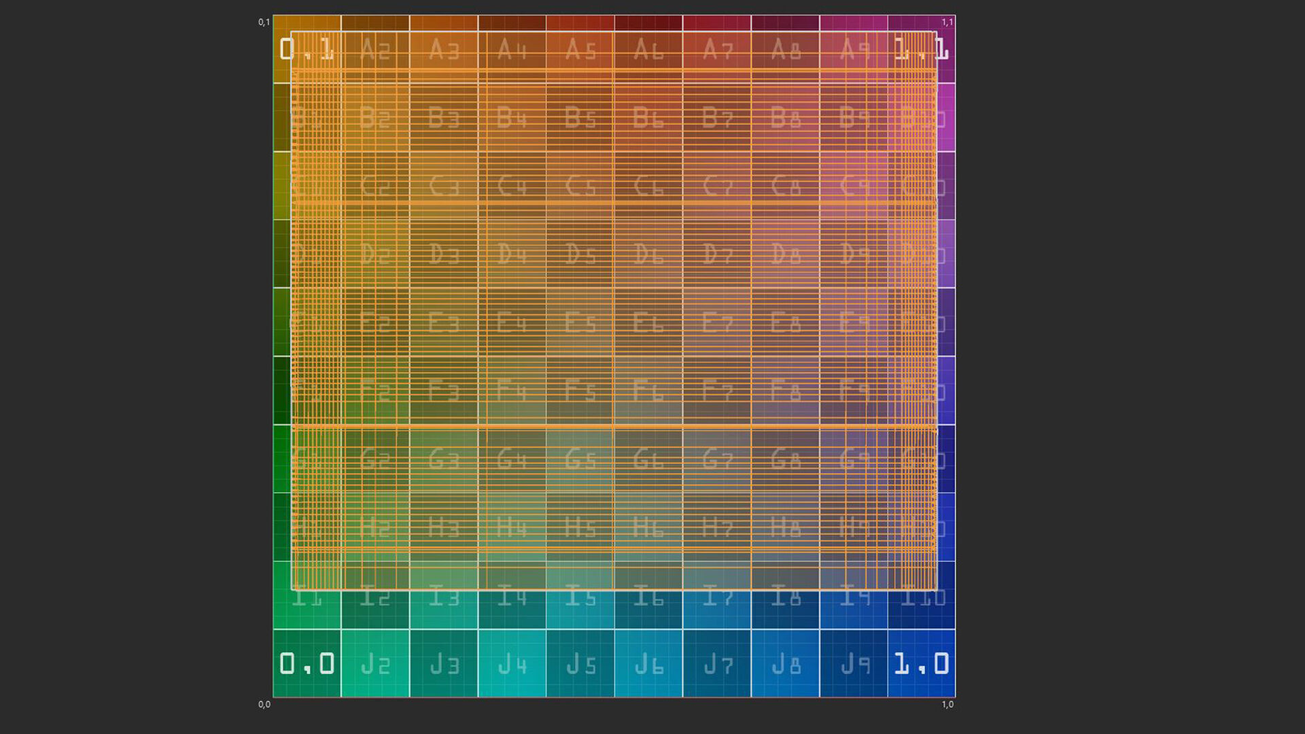Click the E5 tile at grid center

[580, 322]
